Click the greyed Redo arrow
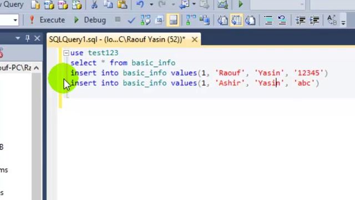The image size is (355, 200). [162, 4]
